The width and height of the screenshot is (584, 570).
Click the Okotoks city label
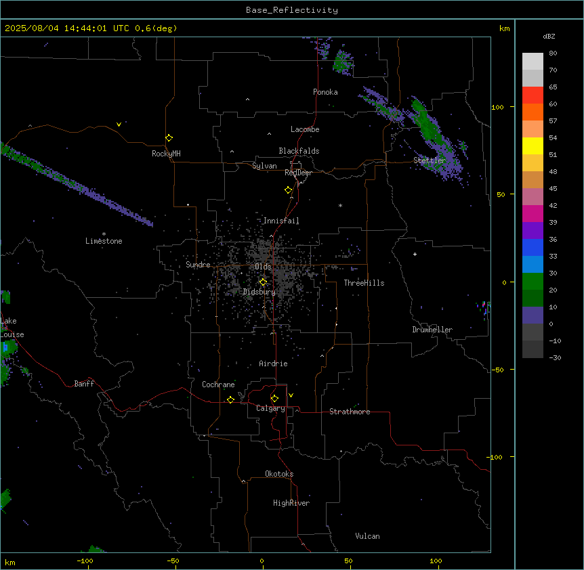279,474
